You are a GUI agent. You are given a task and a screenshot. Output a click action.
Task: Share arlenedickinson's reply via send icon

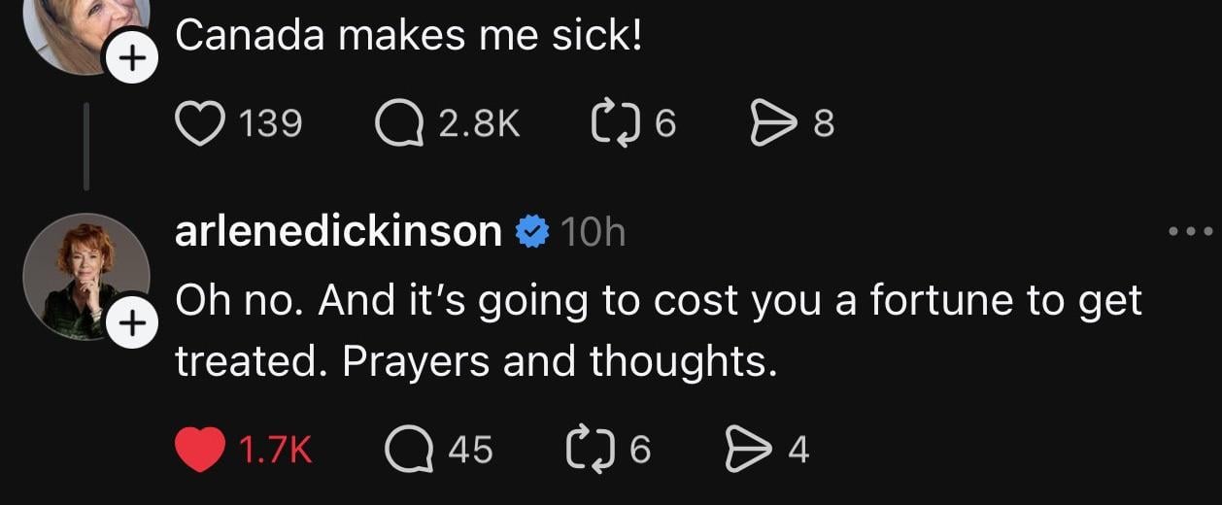pyautogui.click(x=748, y=450)
